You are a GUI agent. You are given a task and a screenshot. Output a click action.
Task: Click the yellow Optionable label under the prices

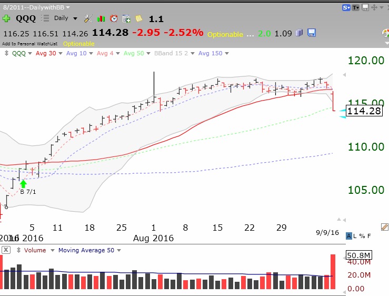(78, 44)
